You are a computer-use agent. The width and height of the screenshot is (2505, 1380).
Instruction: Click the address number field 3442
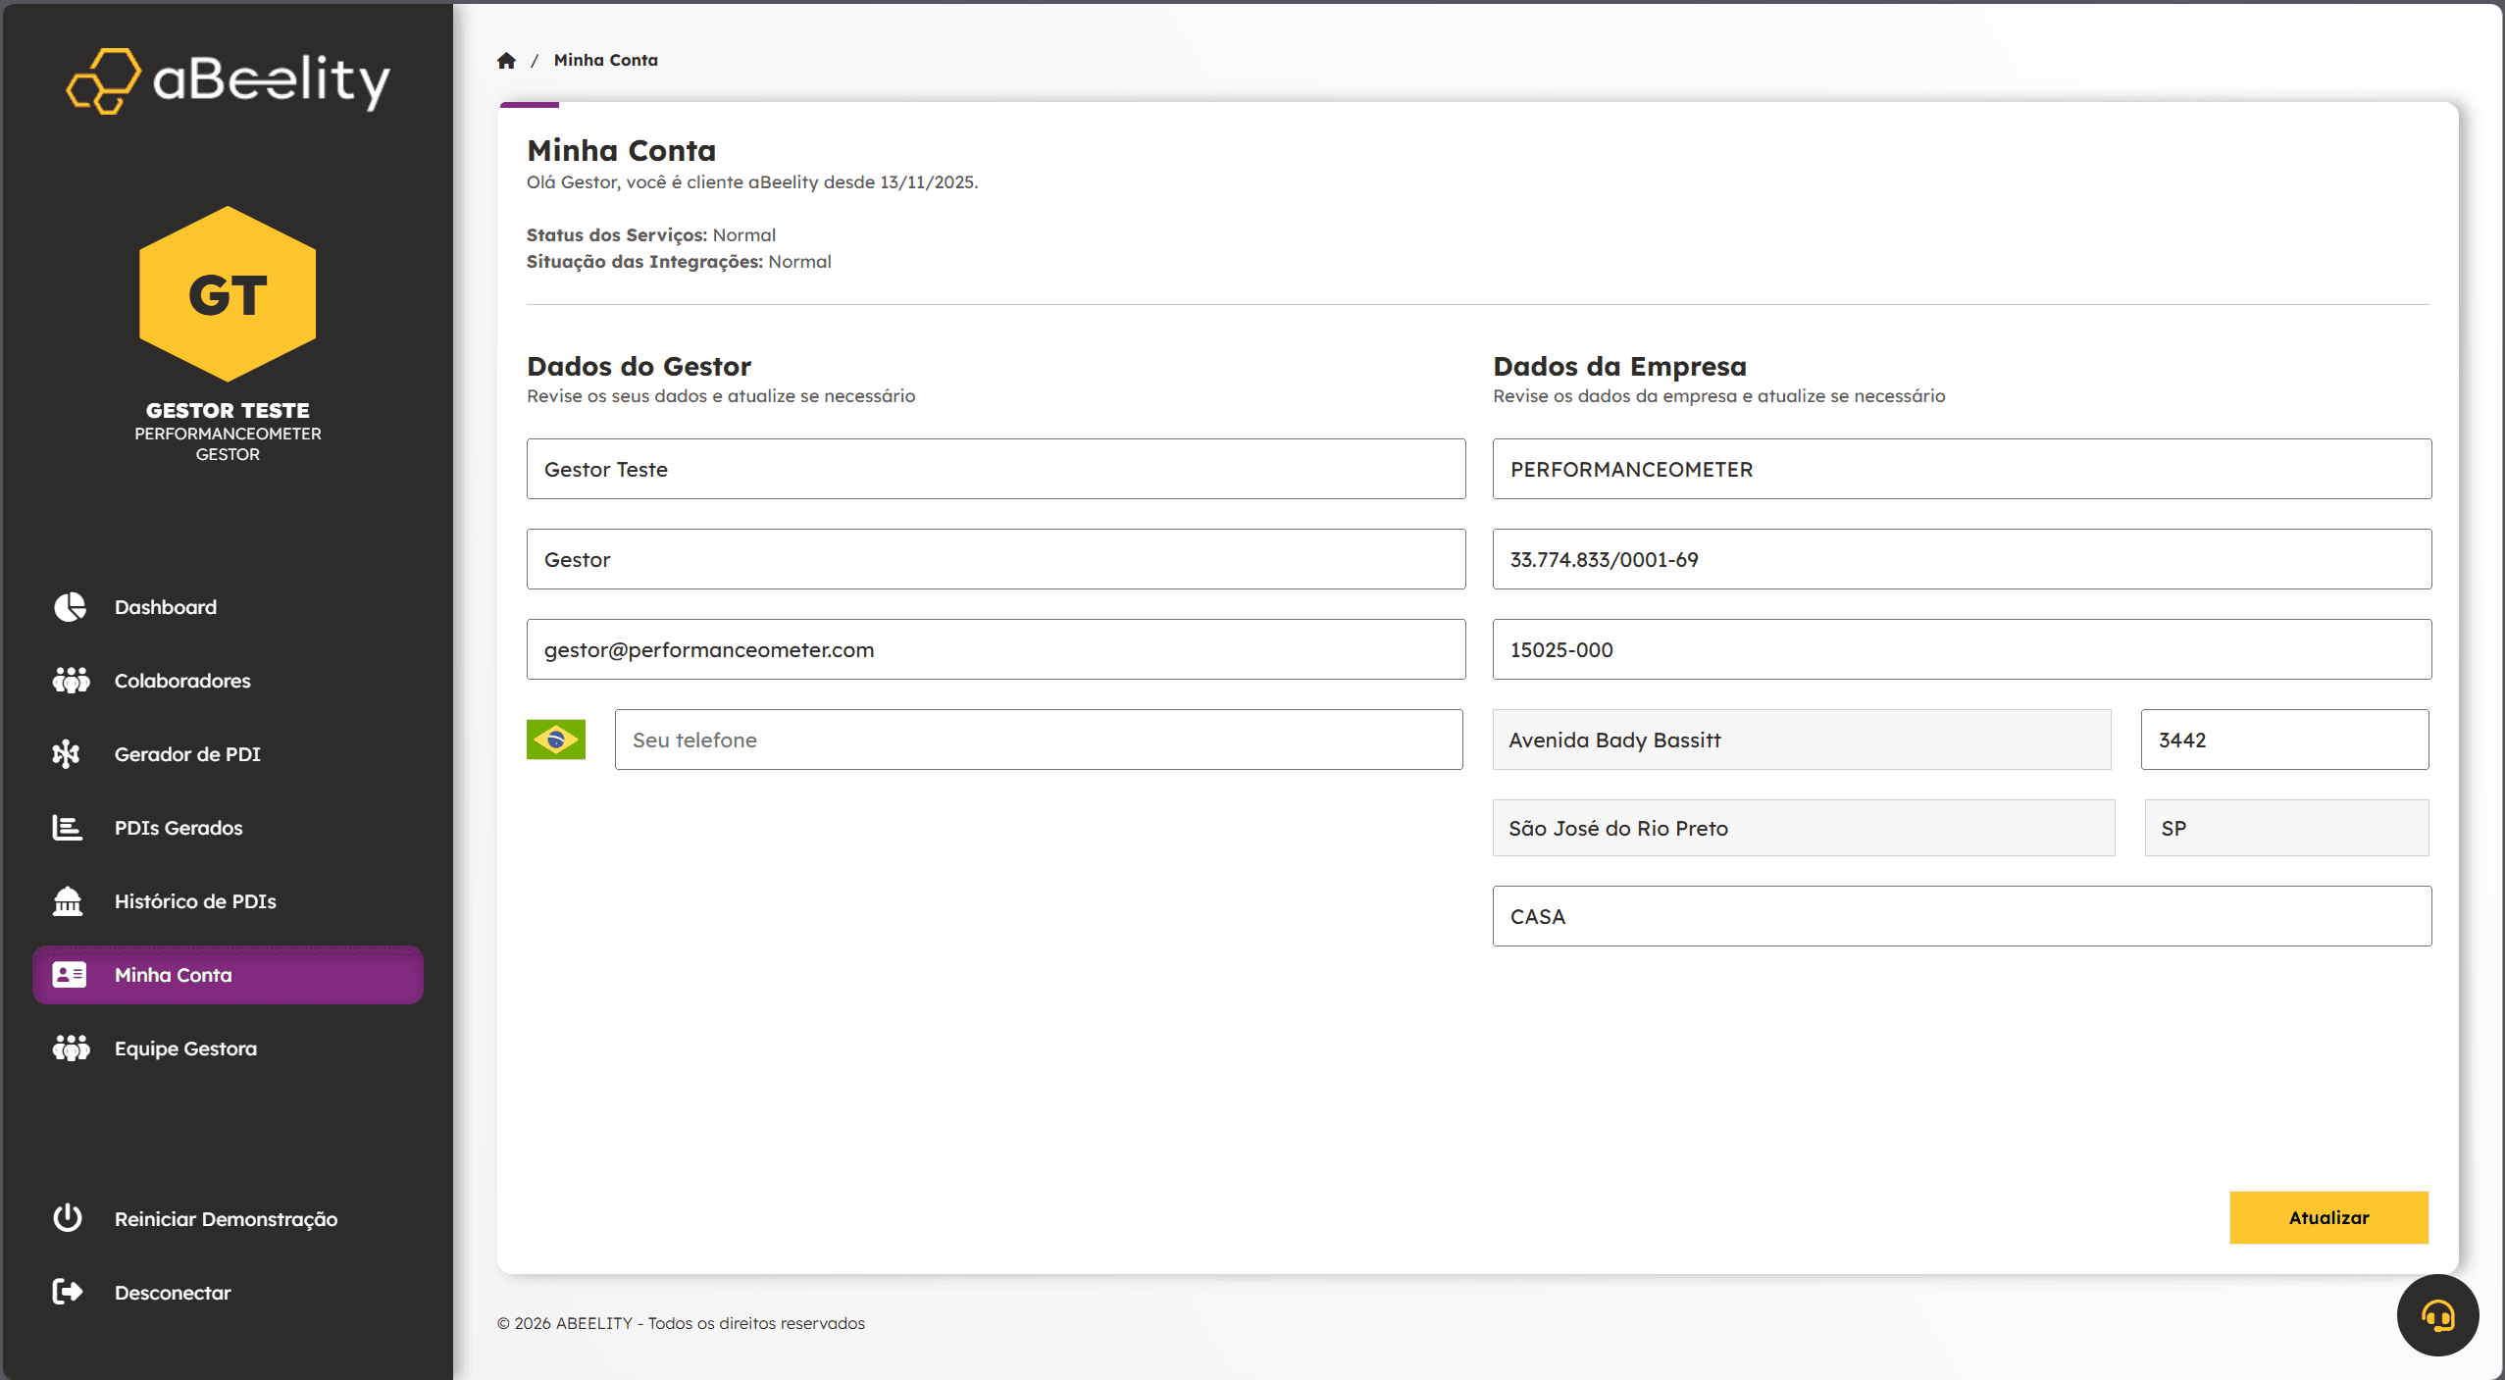2284,740
